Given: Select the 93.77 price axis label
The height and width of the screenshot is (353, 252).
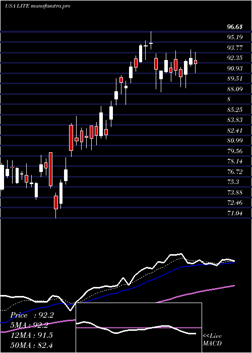Looking at the screenshot, I should (x=235, y=47).
